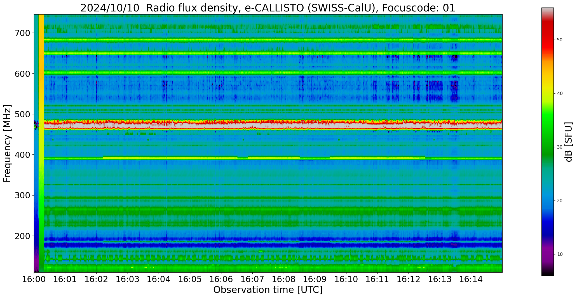The image size is (577, 298).
Task: Click the colorbar tick label 30
Action: [560, 147]
